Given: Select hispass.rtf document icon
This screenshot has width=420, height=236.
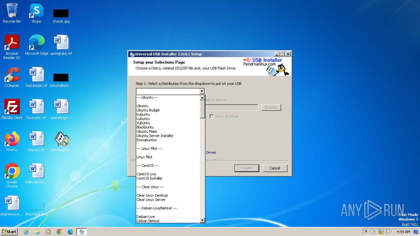Looking at the screenshot, I should [x=36, y=142].
